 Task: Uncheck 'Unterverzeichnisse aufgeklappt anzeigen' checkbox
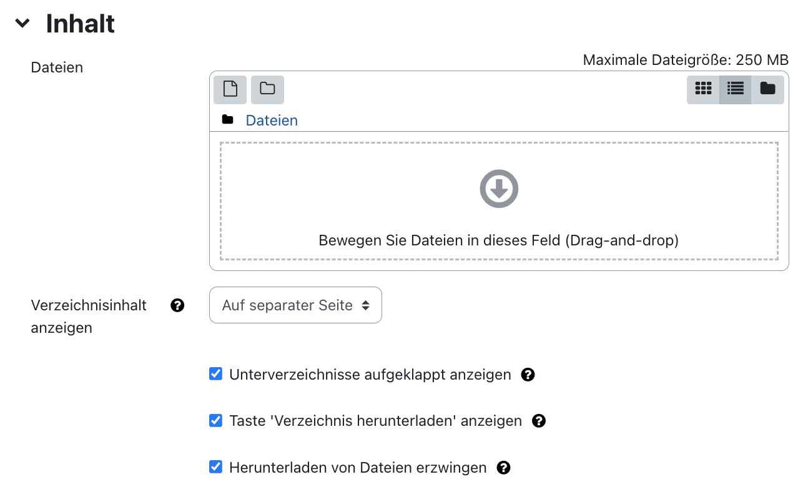pos(215,374)
